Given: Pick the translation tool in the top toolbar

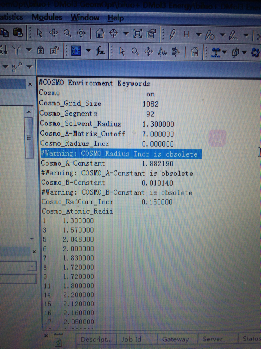Looking at the screenshot, I should click(x=81, y=34).
